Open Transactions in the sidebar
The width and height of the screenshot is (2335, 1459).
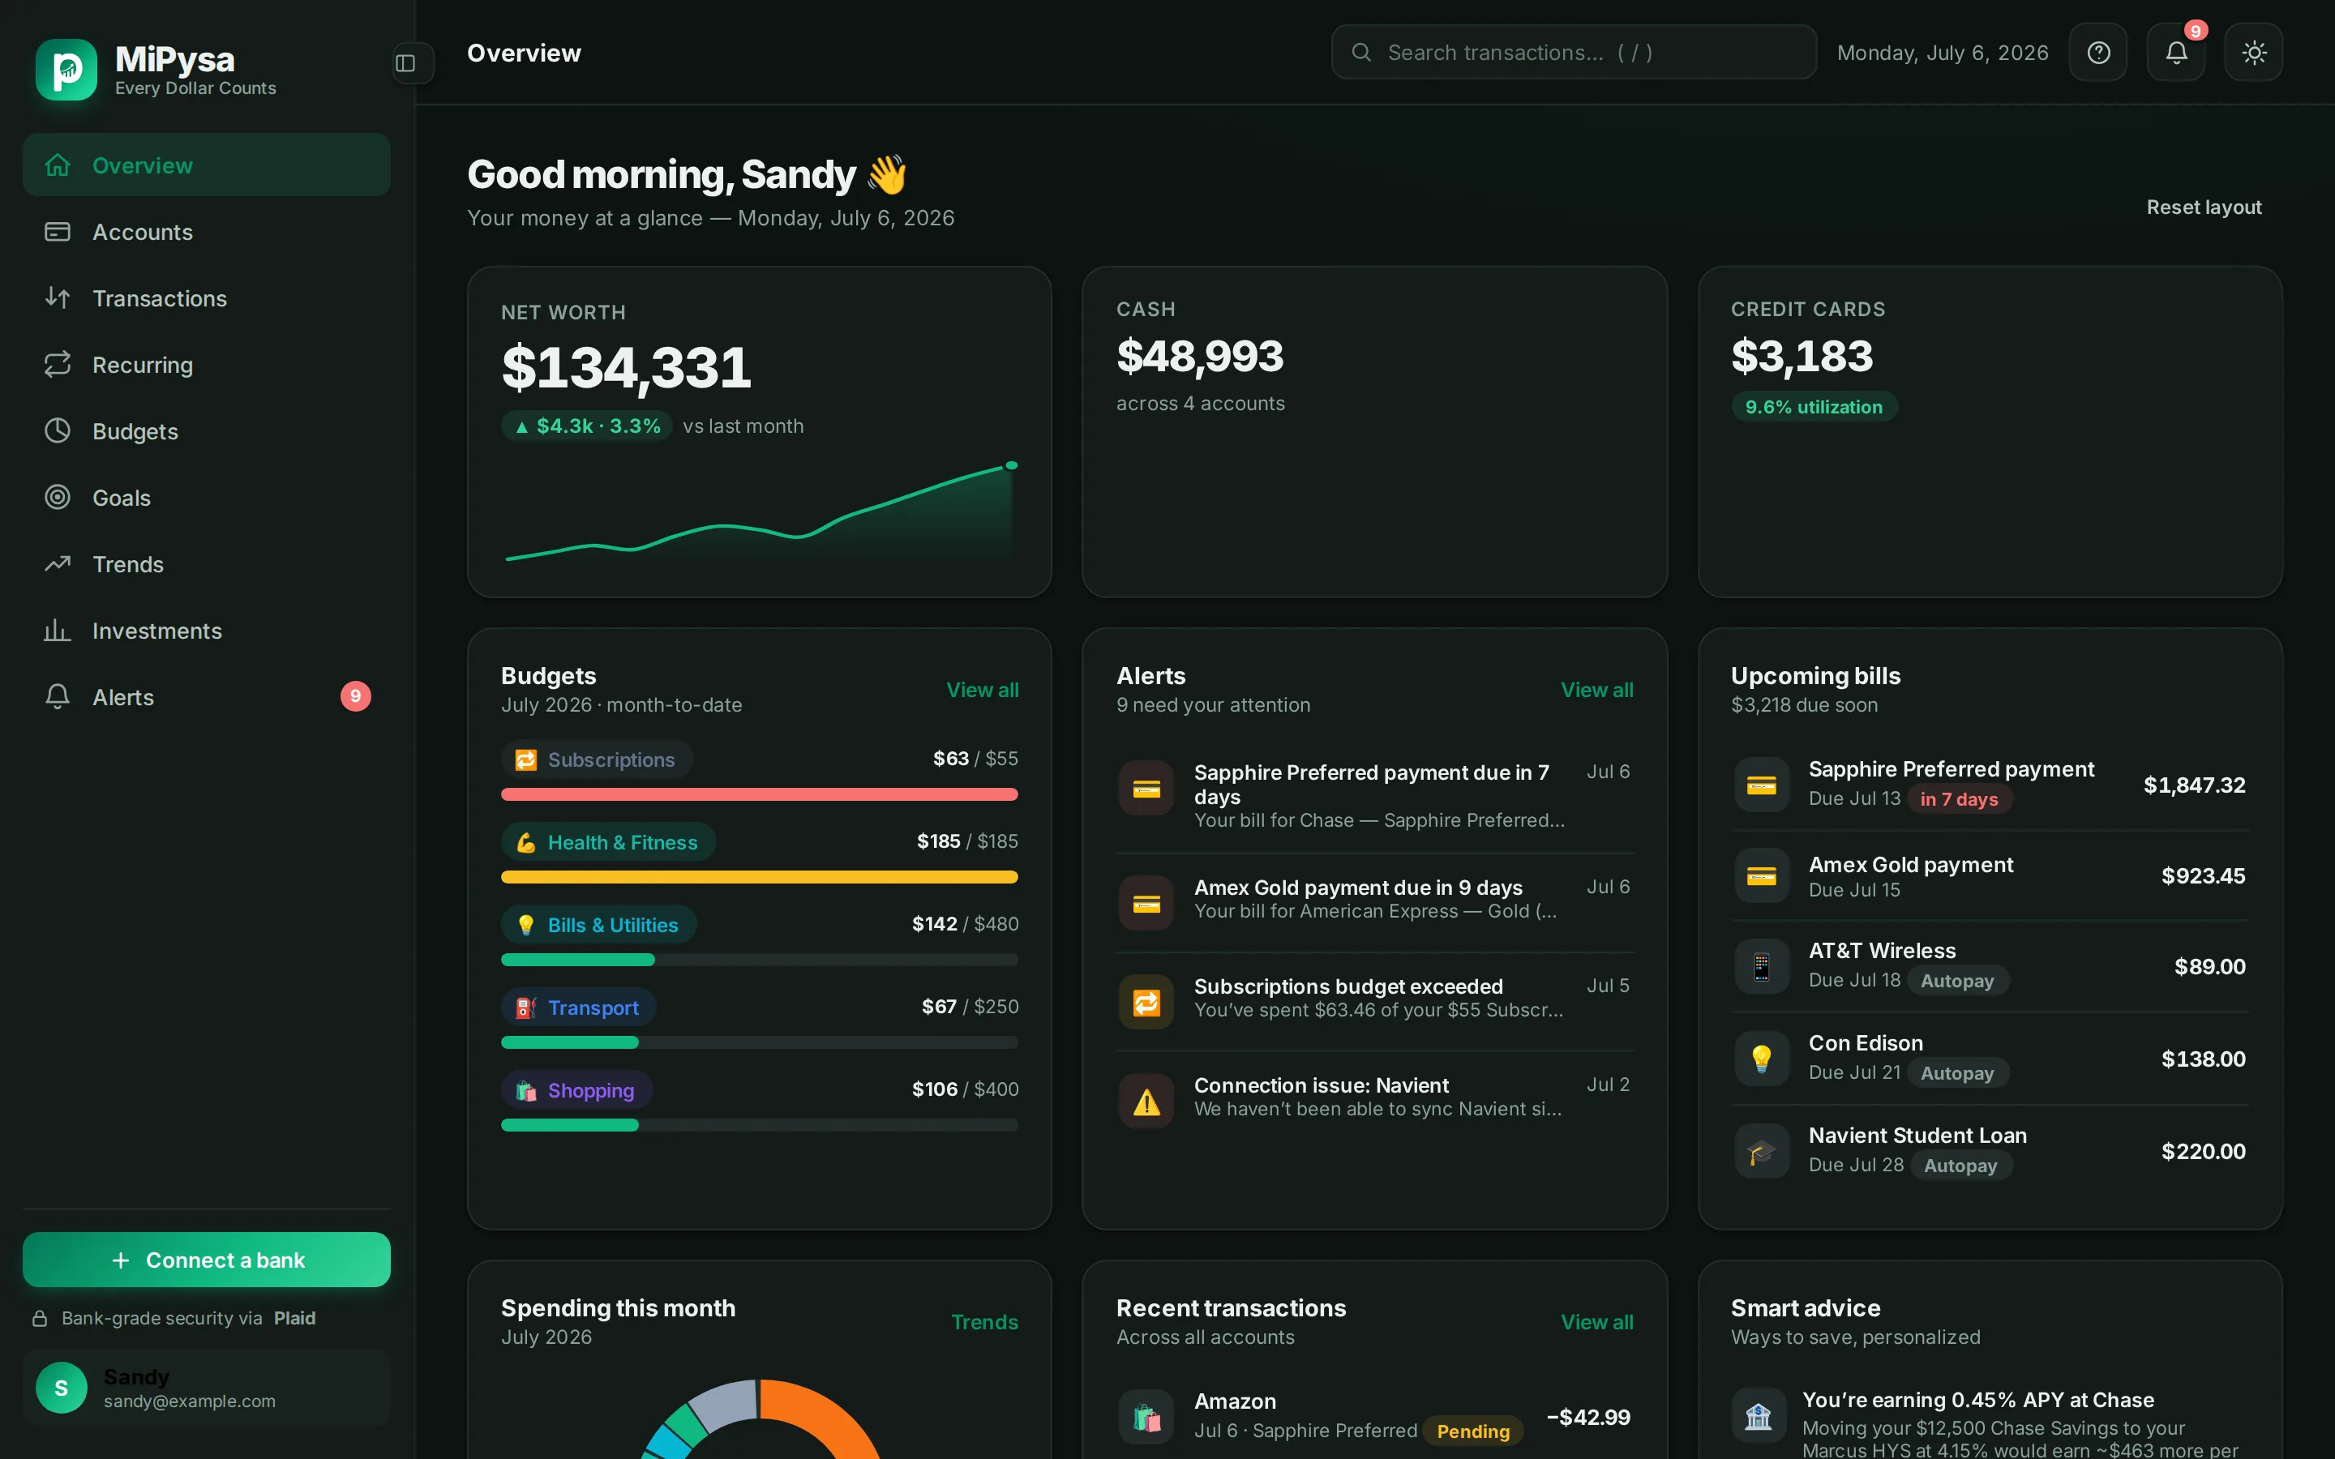tap(207, 298)
